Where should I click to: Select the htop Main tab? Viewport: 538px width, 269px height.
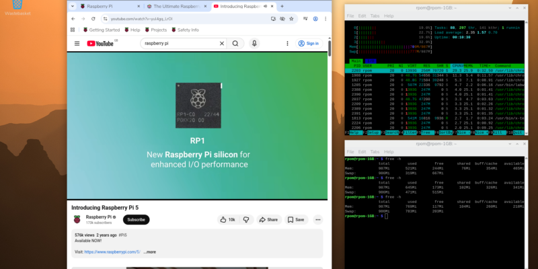coord(356,61)
